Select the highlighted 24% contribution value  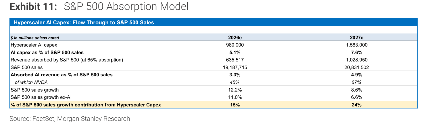tap(356, 105)
